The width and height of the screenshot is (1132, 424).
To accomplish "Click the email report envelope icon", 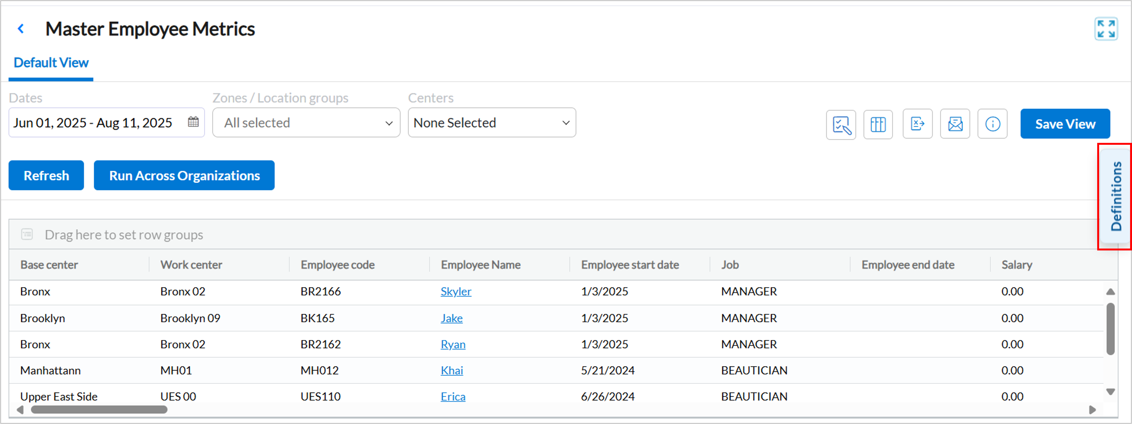I will coord(955,124).
